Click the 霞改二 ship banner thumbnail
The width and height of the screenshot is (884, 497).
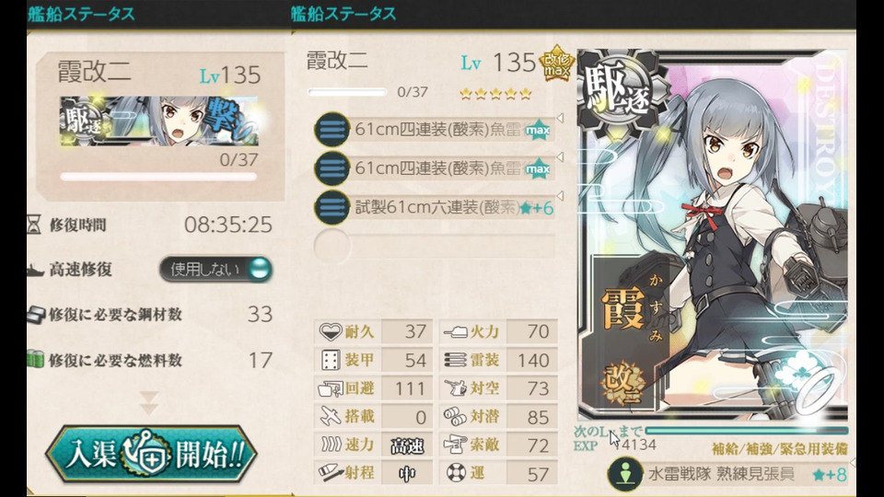click(159, 121)
